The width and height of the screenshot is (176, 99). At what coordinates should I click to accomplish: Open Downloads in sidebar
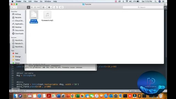[x=18, y=34]
